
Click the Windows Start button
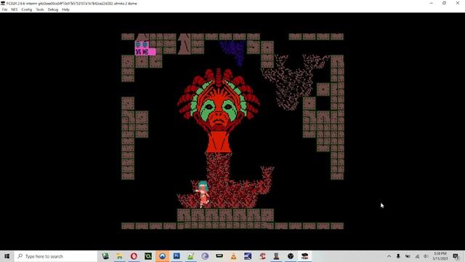(x=7, y=256)
